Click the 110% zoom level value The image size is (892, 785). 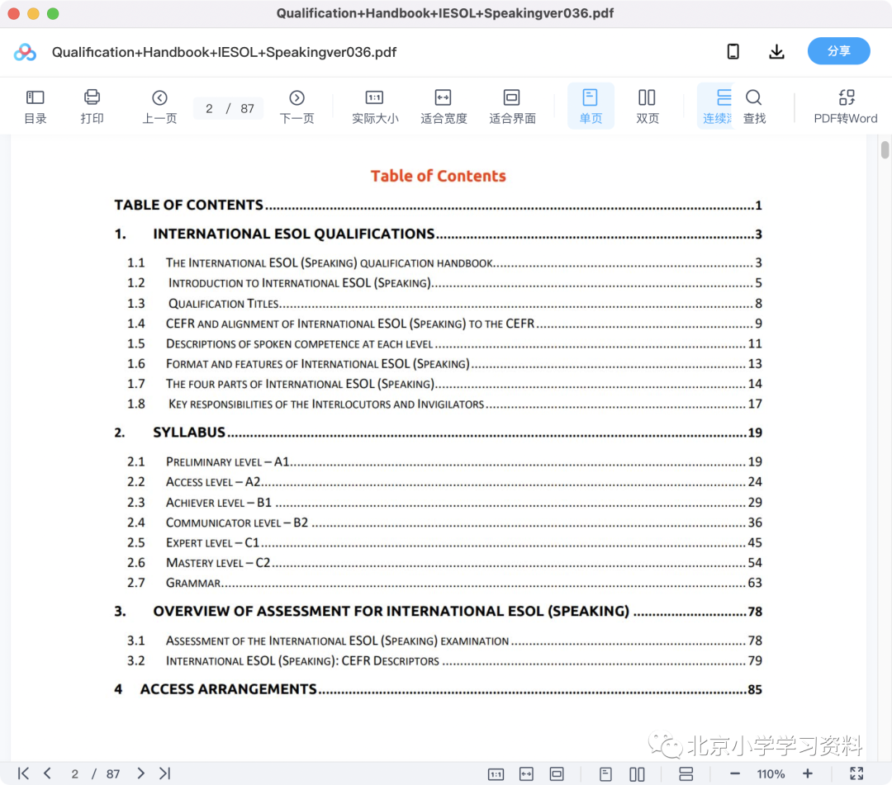point(771,774)
